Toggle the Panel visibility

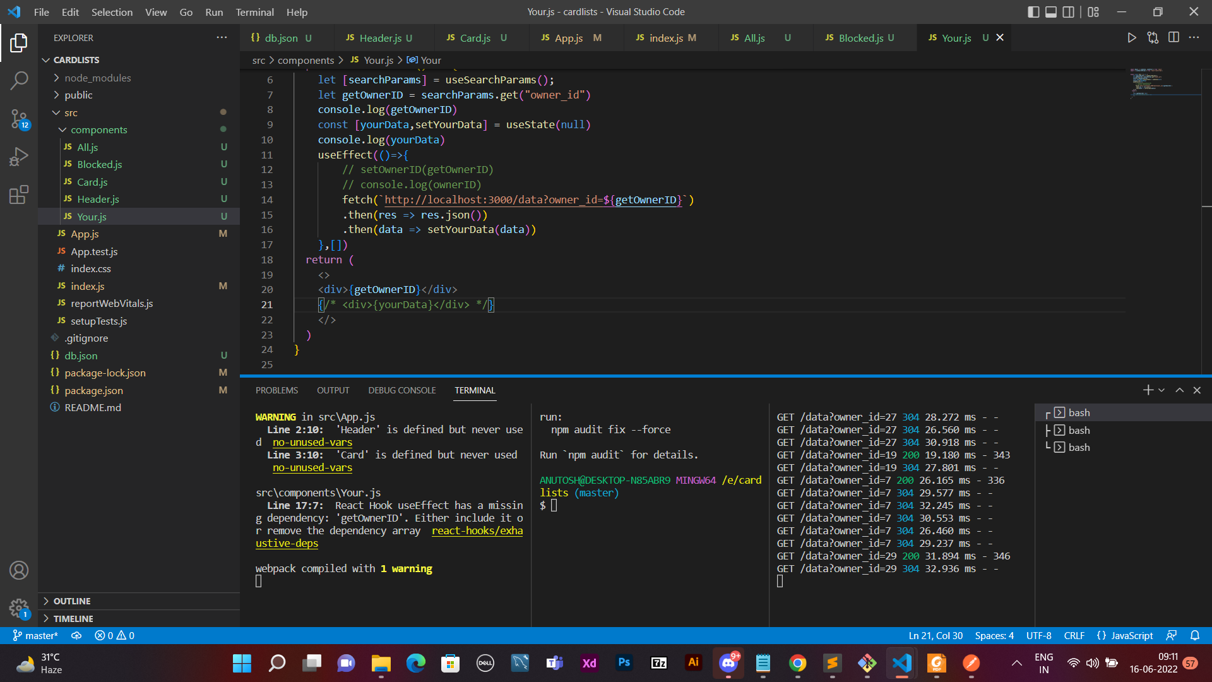coord(1050,11)
